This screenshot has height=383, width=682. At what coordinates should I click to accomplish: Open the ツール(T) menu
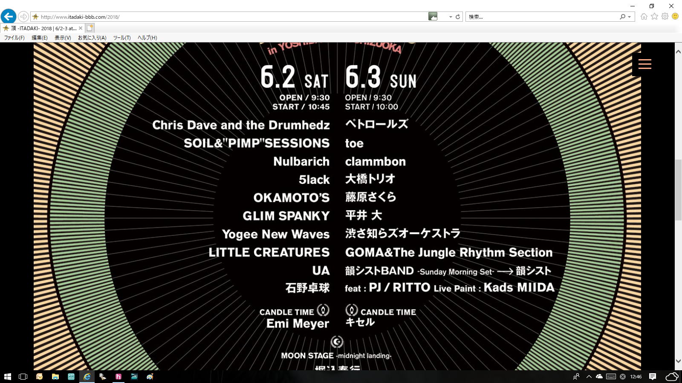122,37
